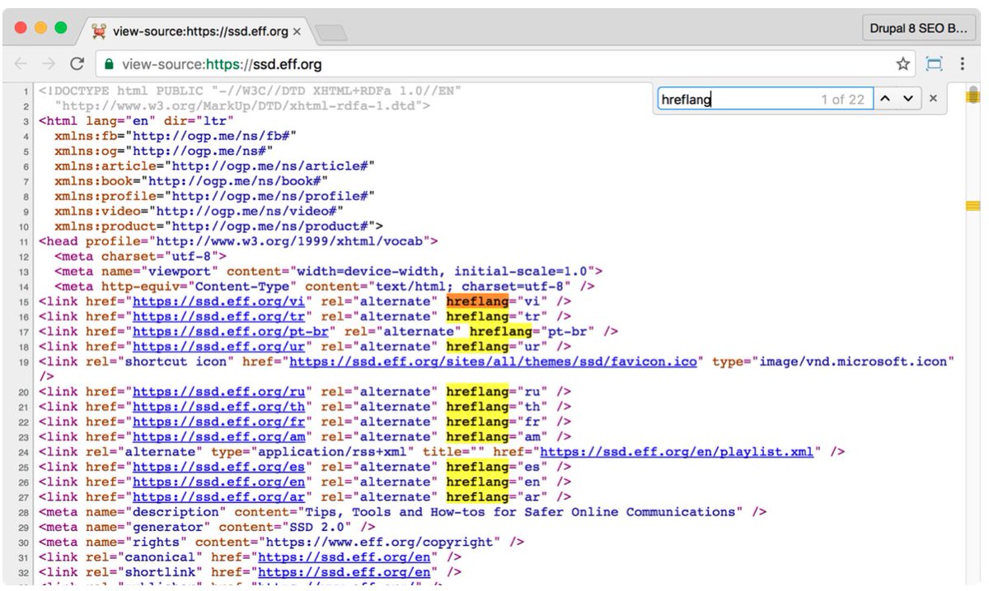Open the https://ssd.eff.org/tr link
989x591 pixels.
click(218, 316)
